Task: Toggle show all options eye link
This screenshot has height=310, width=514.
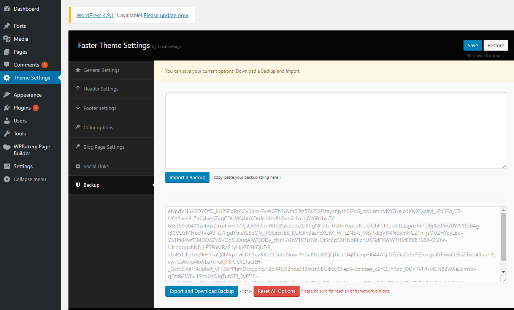Action: [485, 56]
